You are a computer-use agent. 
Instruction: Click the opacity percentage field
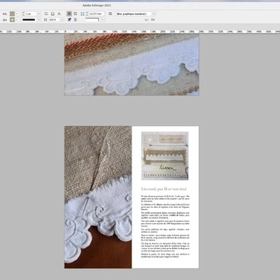tap(54, 19)
